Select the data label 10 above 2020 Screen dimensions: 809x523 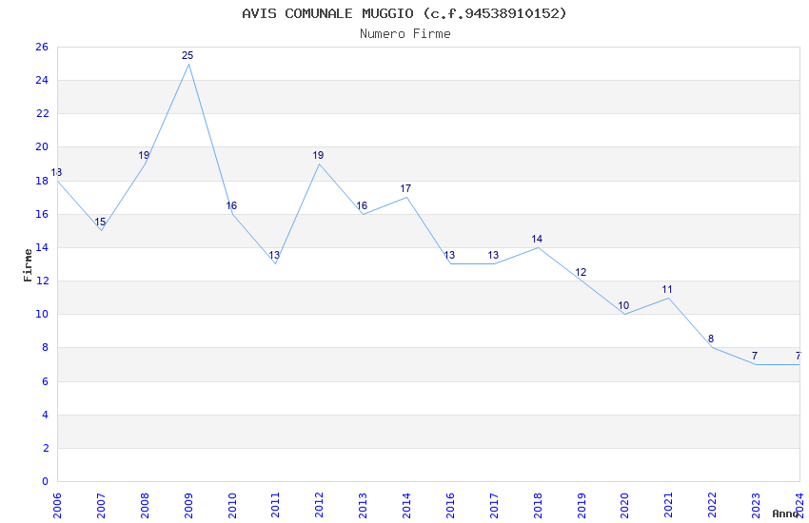(623, 305)
